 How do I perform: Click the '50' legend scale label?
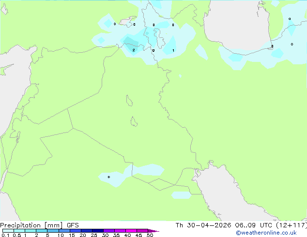click(150, 235)
